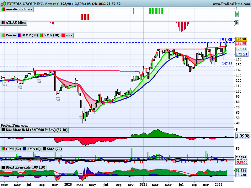Select the SMA (20) label in CPM panel

point(52,149)
